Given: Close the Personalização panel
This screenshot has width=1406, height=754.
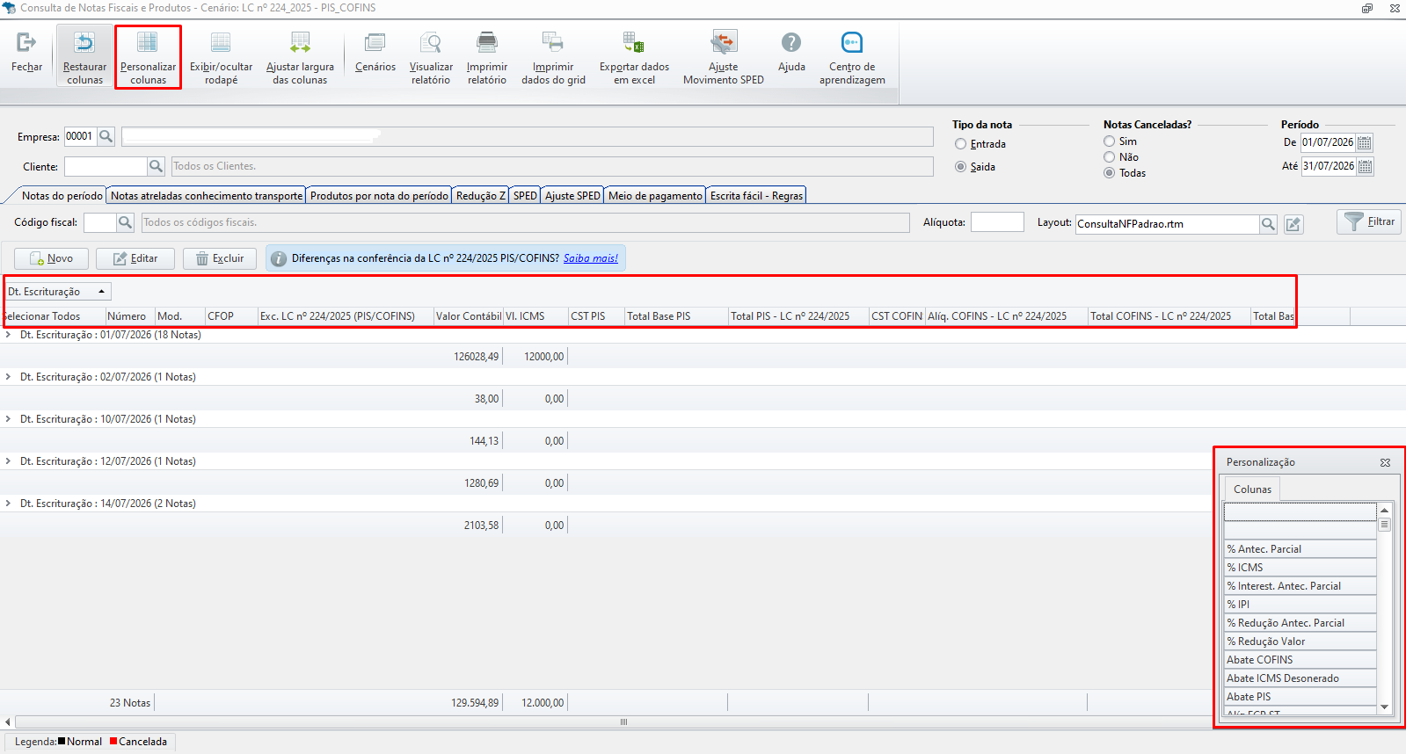Looking at the screenshot, I should [1385, 462].
